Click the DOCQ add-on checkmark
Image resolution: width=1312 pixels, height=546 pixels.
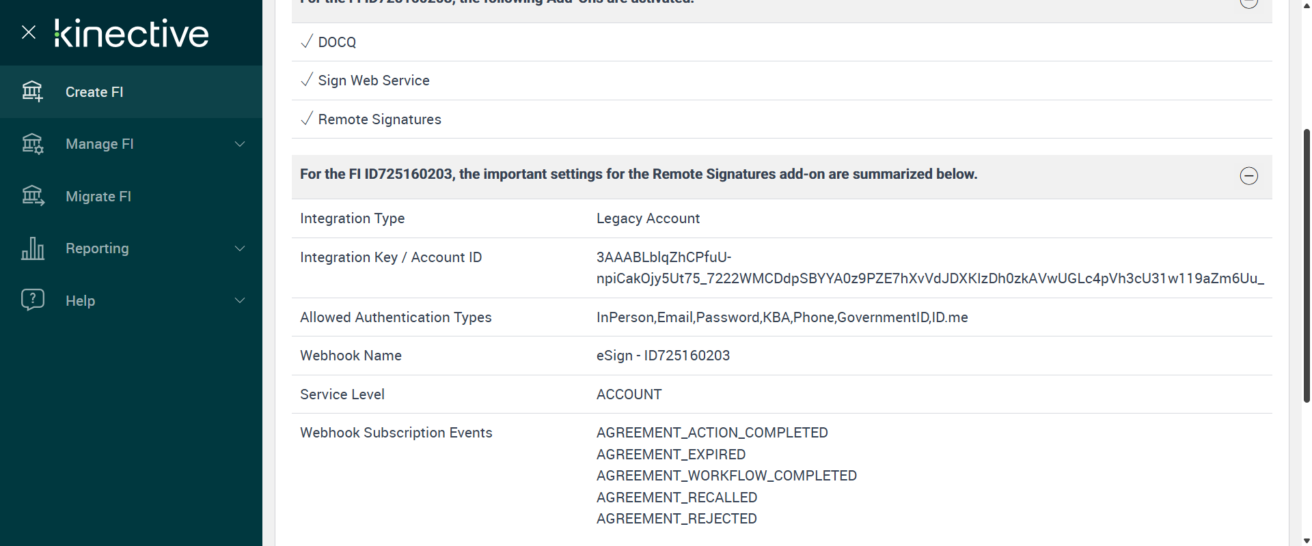(307, 42)
